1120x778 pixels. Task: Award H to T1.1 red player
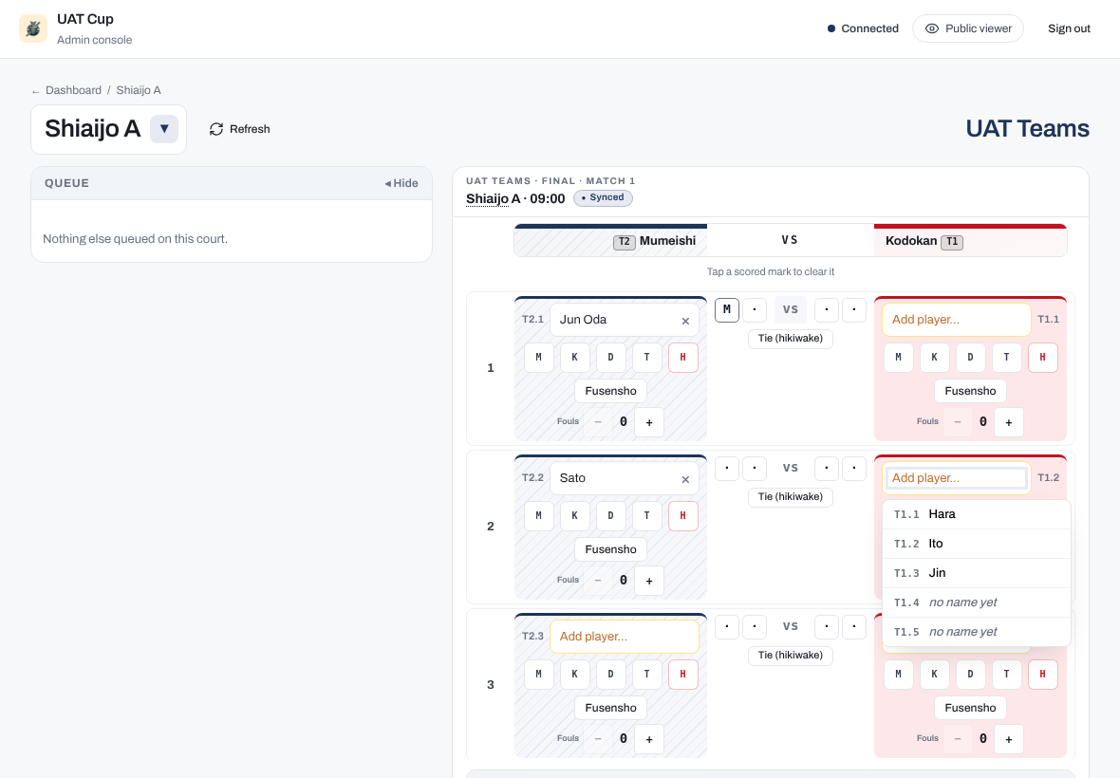click(x=1043, y=357)
